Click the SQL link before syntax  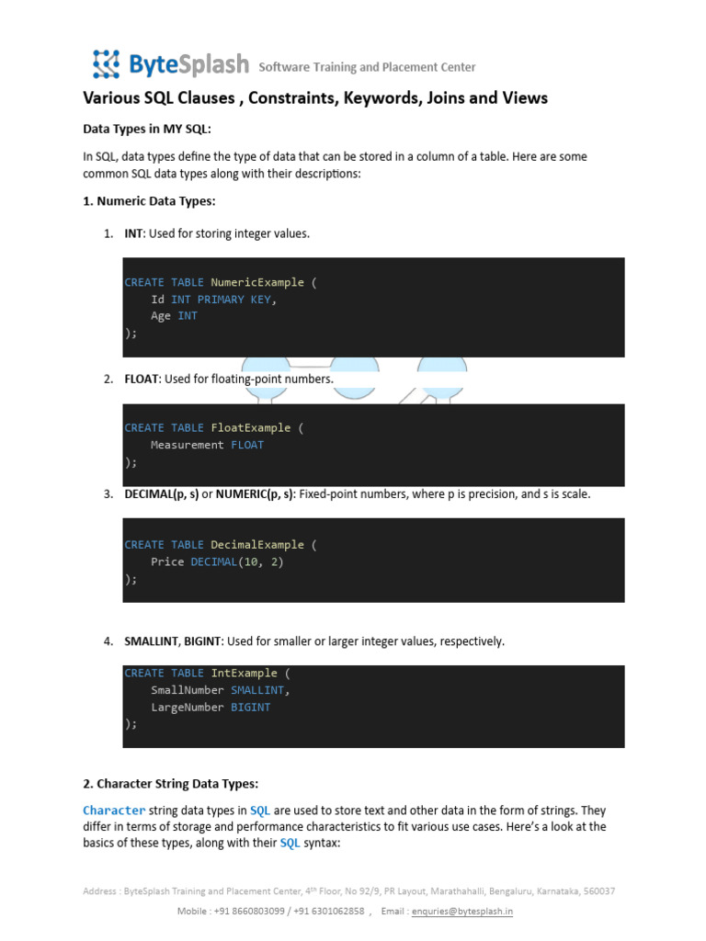click(290, 843)
